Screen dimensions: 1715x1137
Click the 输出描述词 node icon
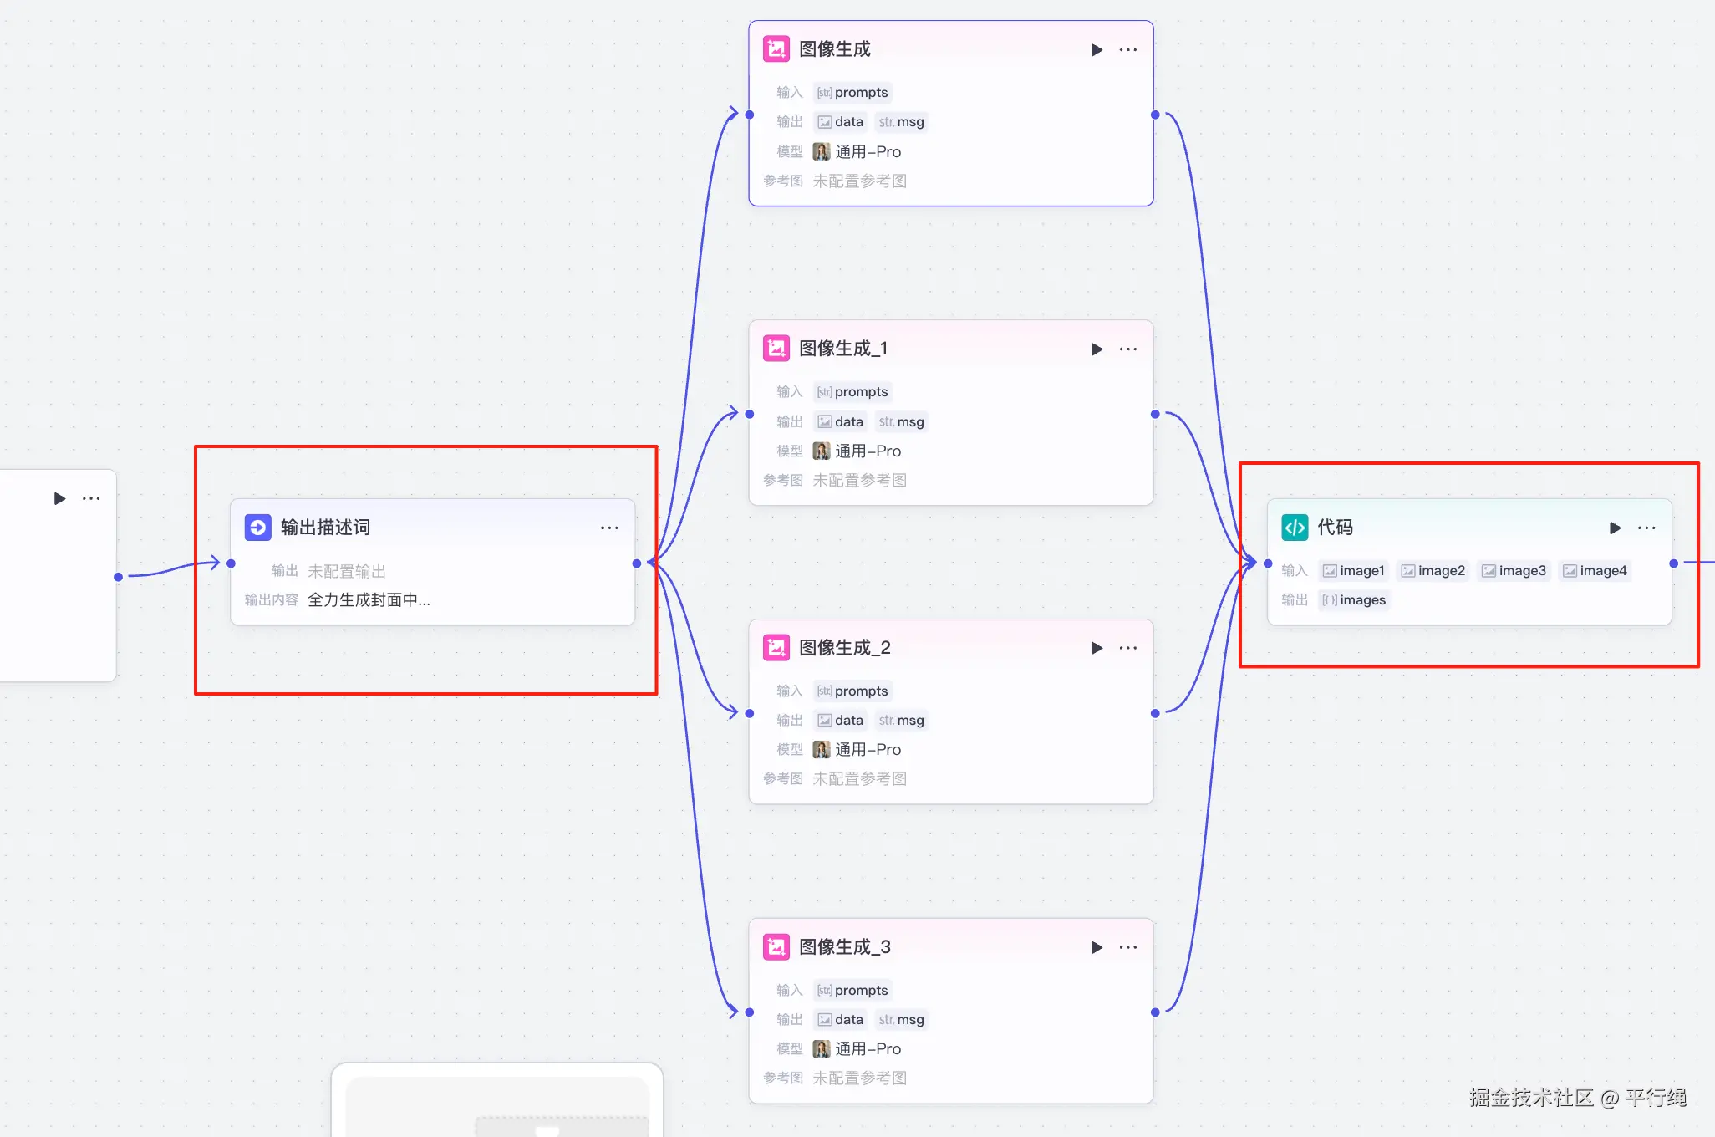click(257, 528)
